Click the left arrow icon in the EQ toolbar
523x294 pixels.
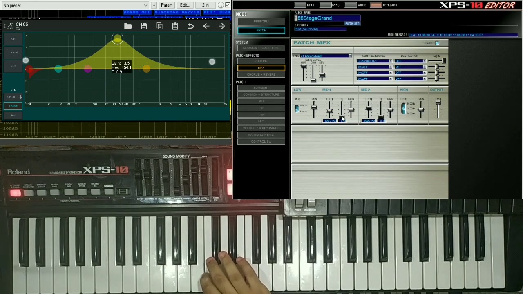click(x=206, y=26)
